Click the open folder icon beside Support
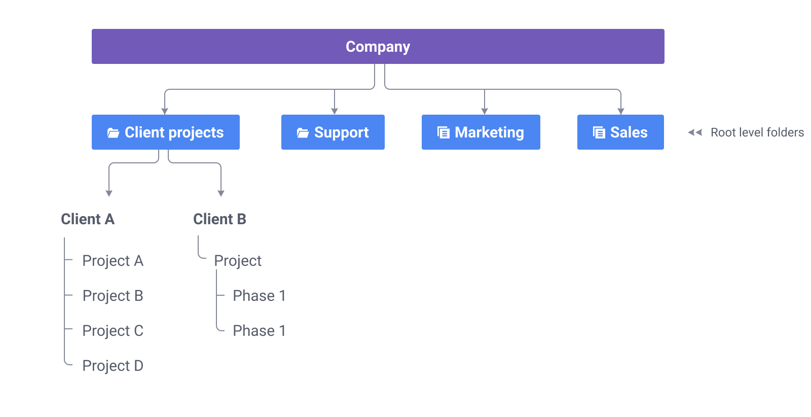The width and height of the screenshot is (811, 417). coord(303,133)
